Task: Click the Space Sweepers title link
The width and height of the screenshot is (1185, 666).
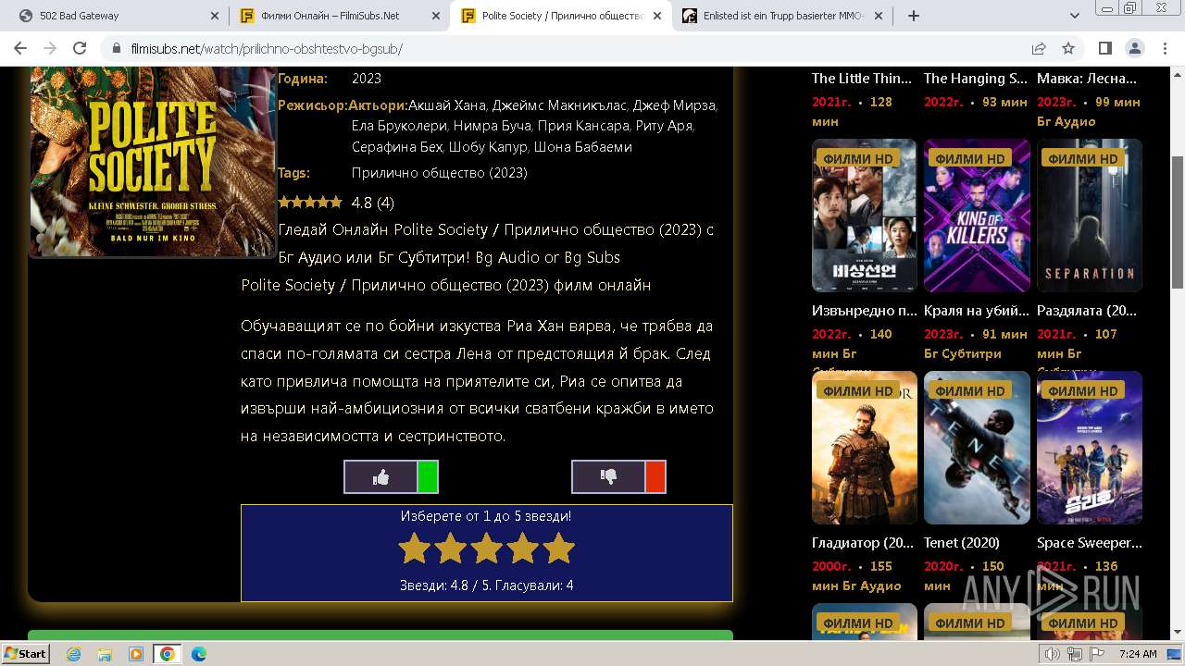Action: pos(1090,543)
